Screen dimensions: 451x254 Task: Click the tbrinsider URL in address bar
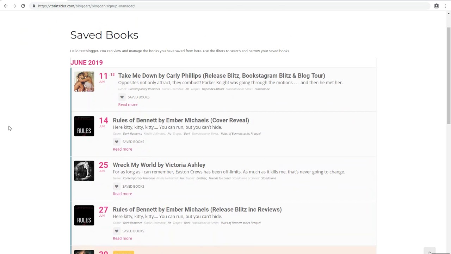click(x=86, y=6)
